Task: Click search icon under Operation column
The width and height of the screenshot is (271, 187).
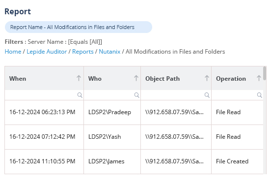Action: [x=259, y=95]
